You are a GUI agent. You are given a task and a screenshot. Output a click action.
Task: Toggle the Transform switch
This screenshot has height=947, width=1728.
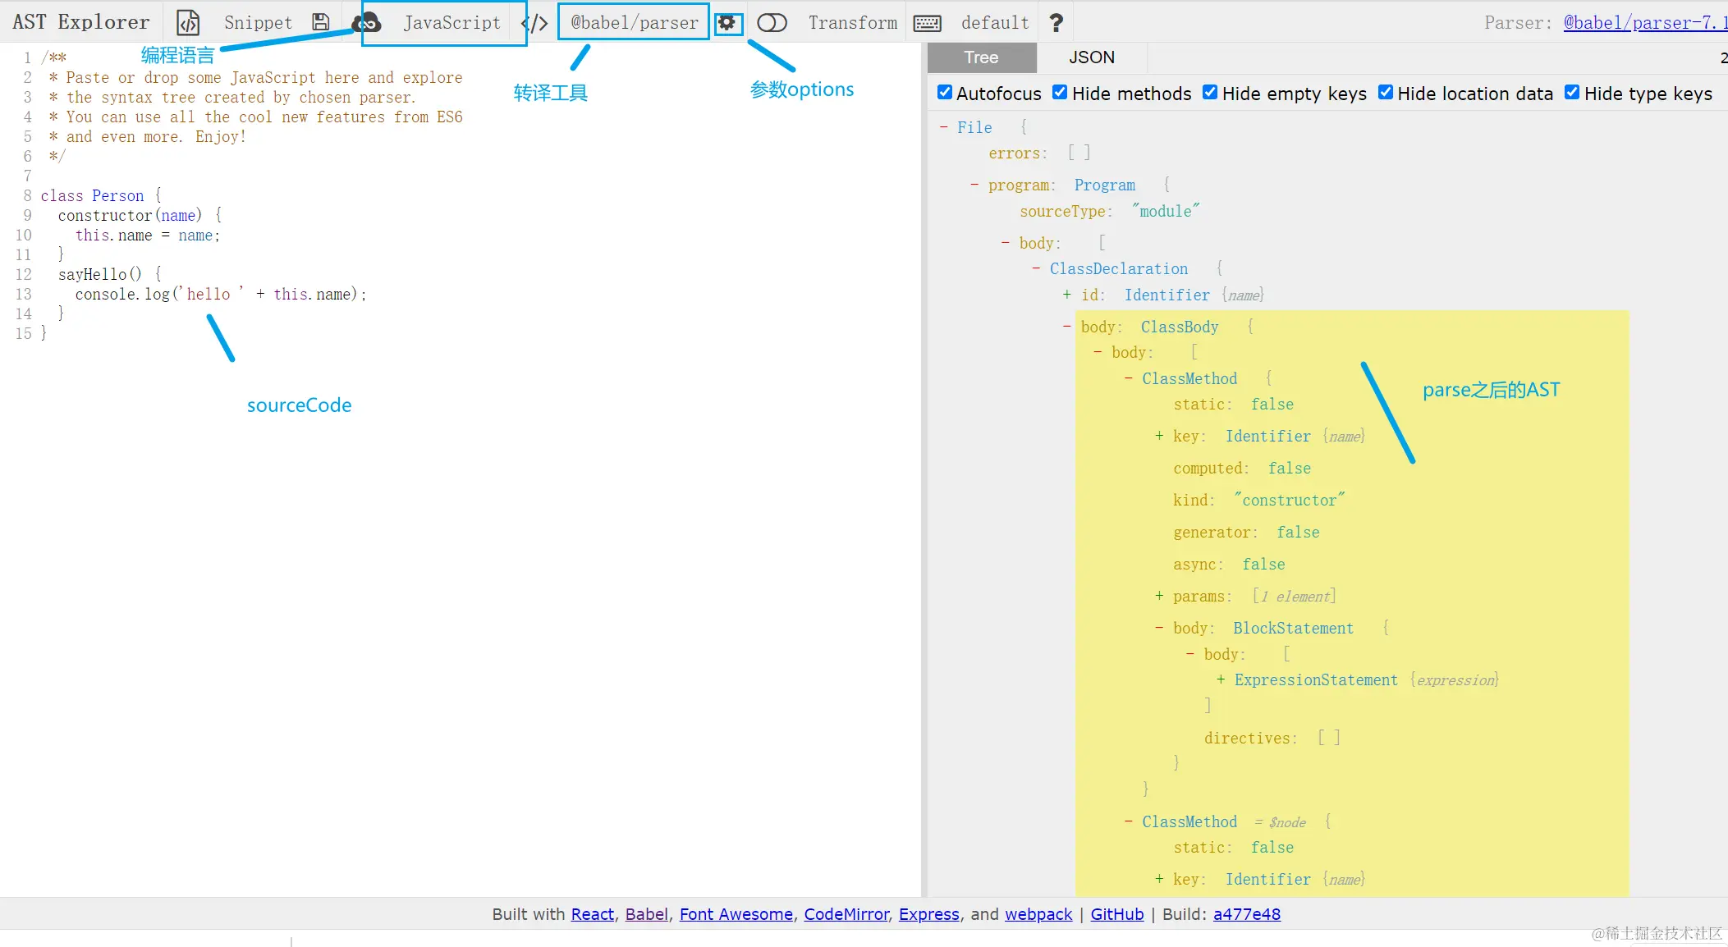click(x=772, y=23)
